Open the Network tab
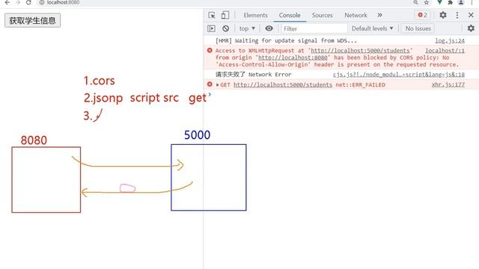The width and height of the screenshot is (479, 269). [356, 15]
